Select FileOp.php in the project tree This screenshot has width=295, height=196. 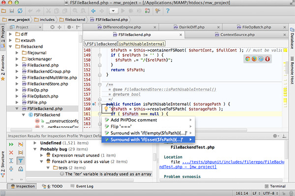(38, 90)
